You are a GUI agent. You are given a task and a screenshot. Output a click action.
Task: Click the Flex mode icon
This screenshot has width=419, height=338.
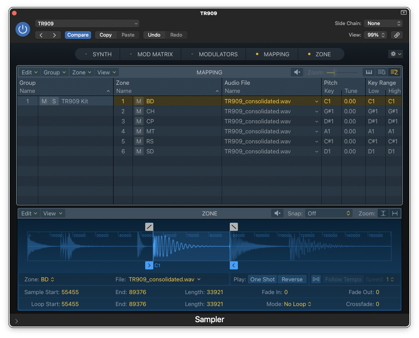click(x=316, y=279)
